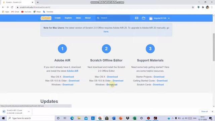This screenshot has height=121, width=215.
Task: Open the YouTube bookmark
Action: coord(26,12)
